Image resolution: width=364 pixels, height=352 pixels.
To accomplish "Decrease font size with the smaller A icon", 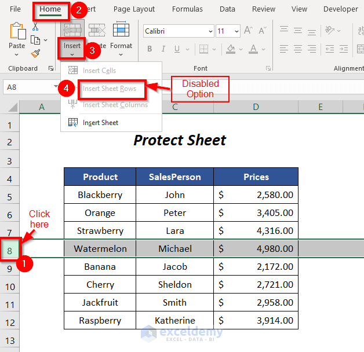I will point(263,30).
